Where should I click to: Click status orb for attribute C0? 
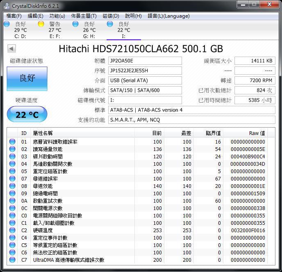coord(12,215)
